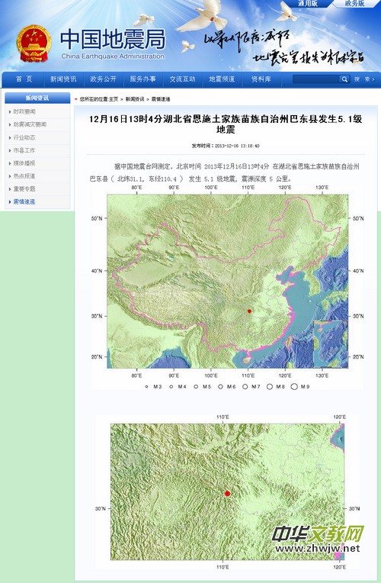381x583 pixels.
Task: Click the inset South China Sea map
Action: pos(331,344)
